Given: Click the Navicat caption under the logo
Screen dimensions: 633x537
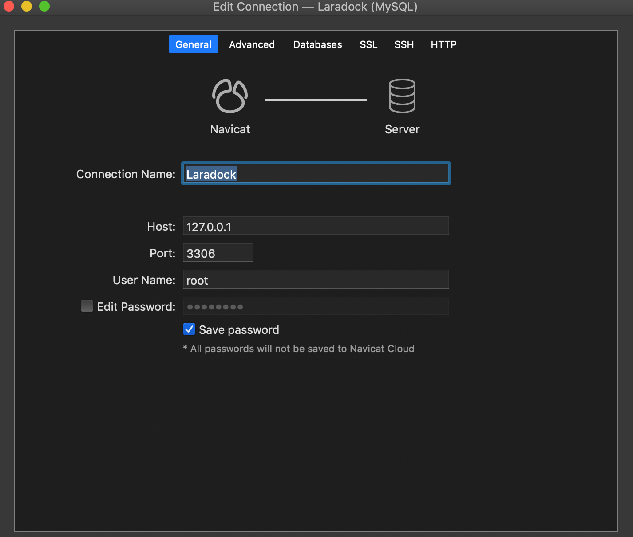Looking at the screenshot, I should [230, 129].
